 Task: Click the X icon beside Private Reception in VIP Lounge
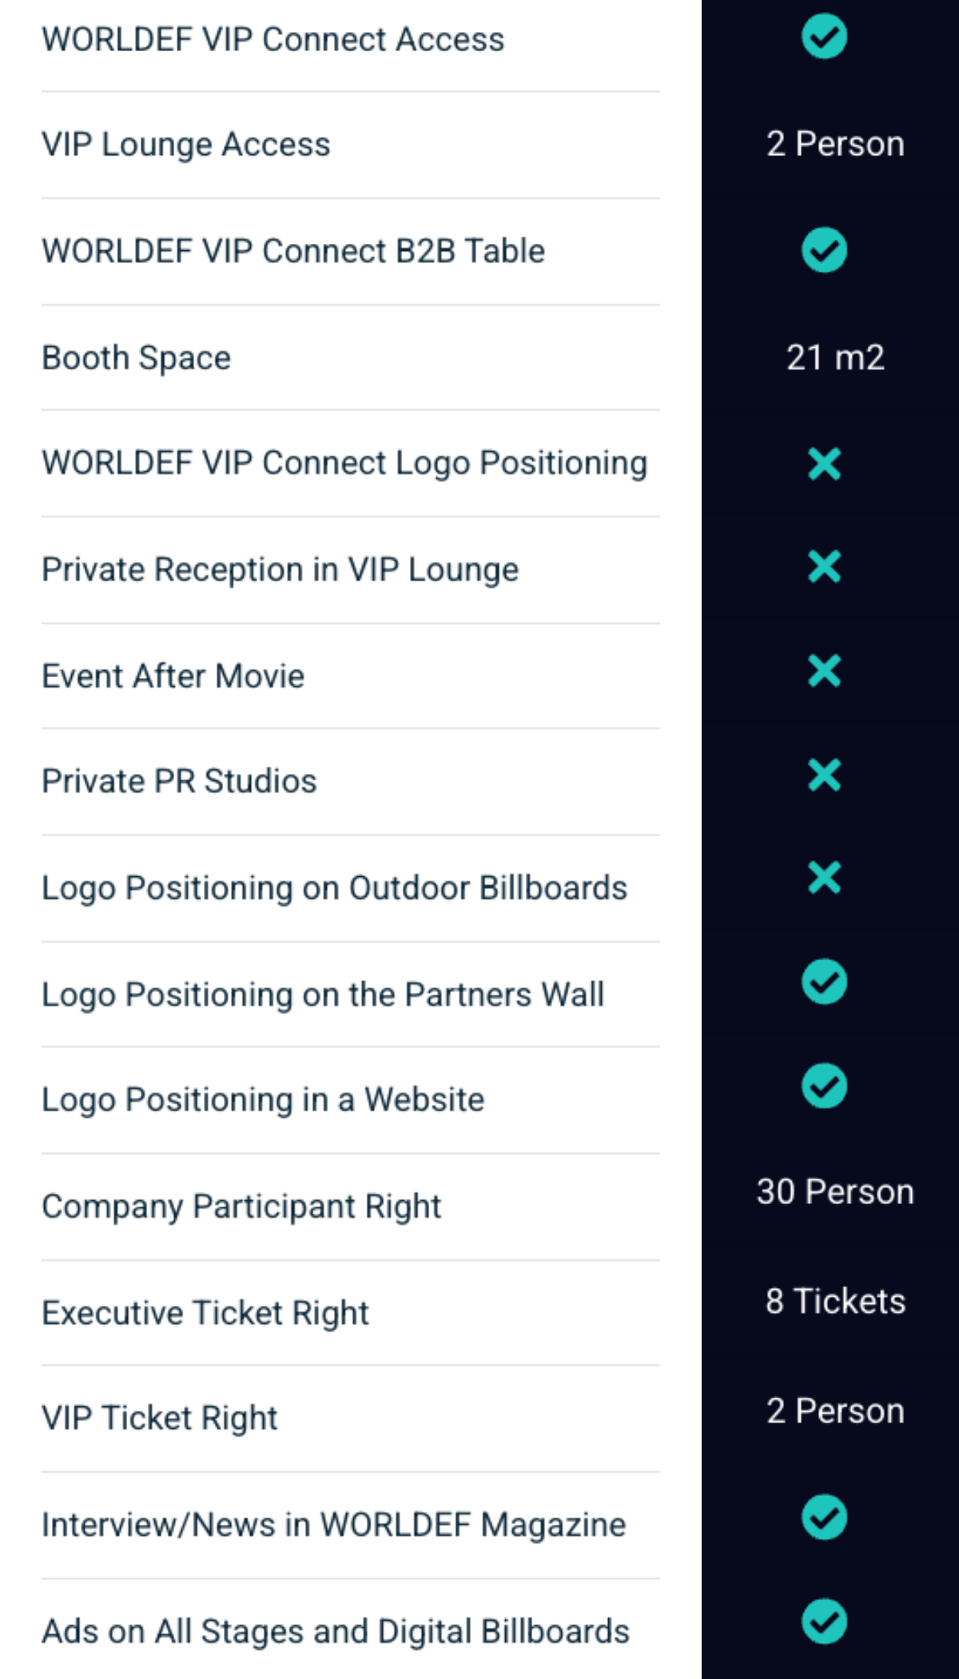[x=824, y=568]
